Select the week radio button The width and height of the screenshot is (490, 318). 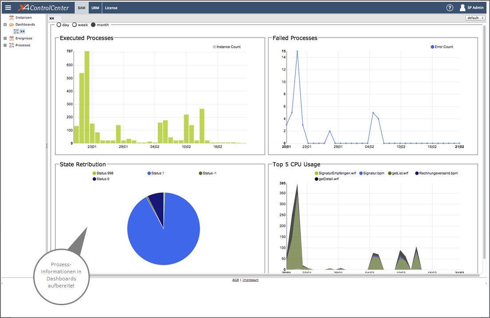point(74,25)
